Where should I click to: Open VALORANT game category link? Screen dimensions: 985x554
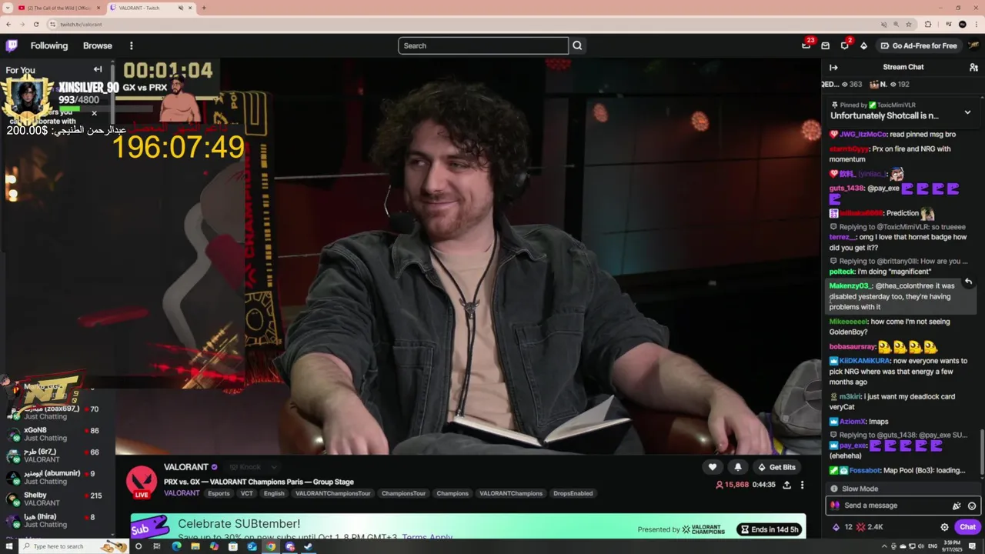point(182,493)
